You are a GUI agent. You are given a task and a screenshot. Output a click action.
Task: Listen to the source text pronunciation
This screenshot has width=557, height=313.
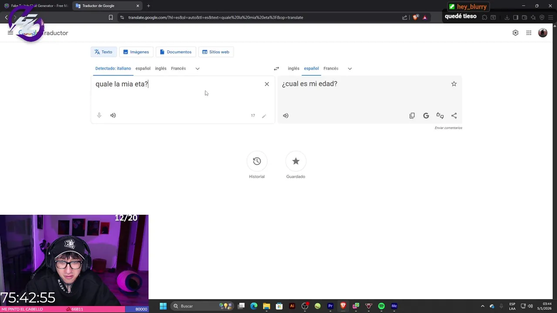[x=113, y=115]
